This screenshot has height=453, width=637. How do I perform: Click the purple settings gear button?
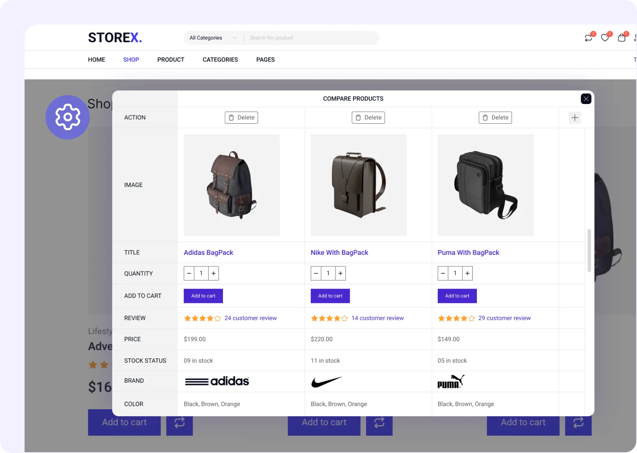click(x=68, y=117)
